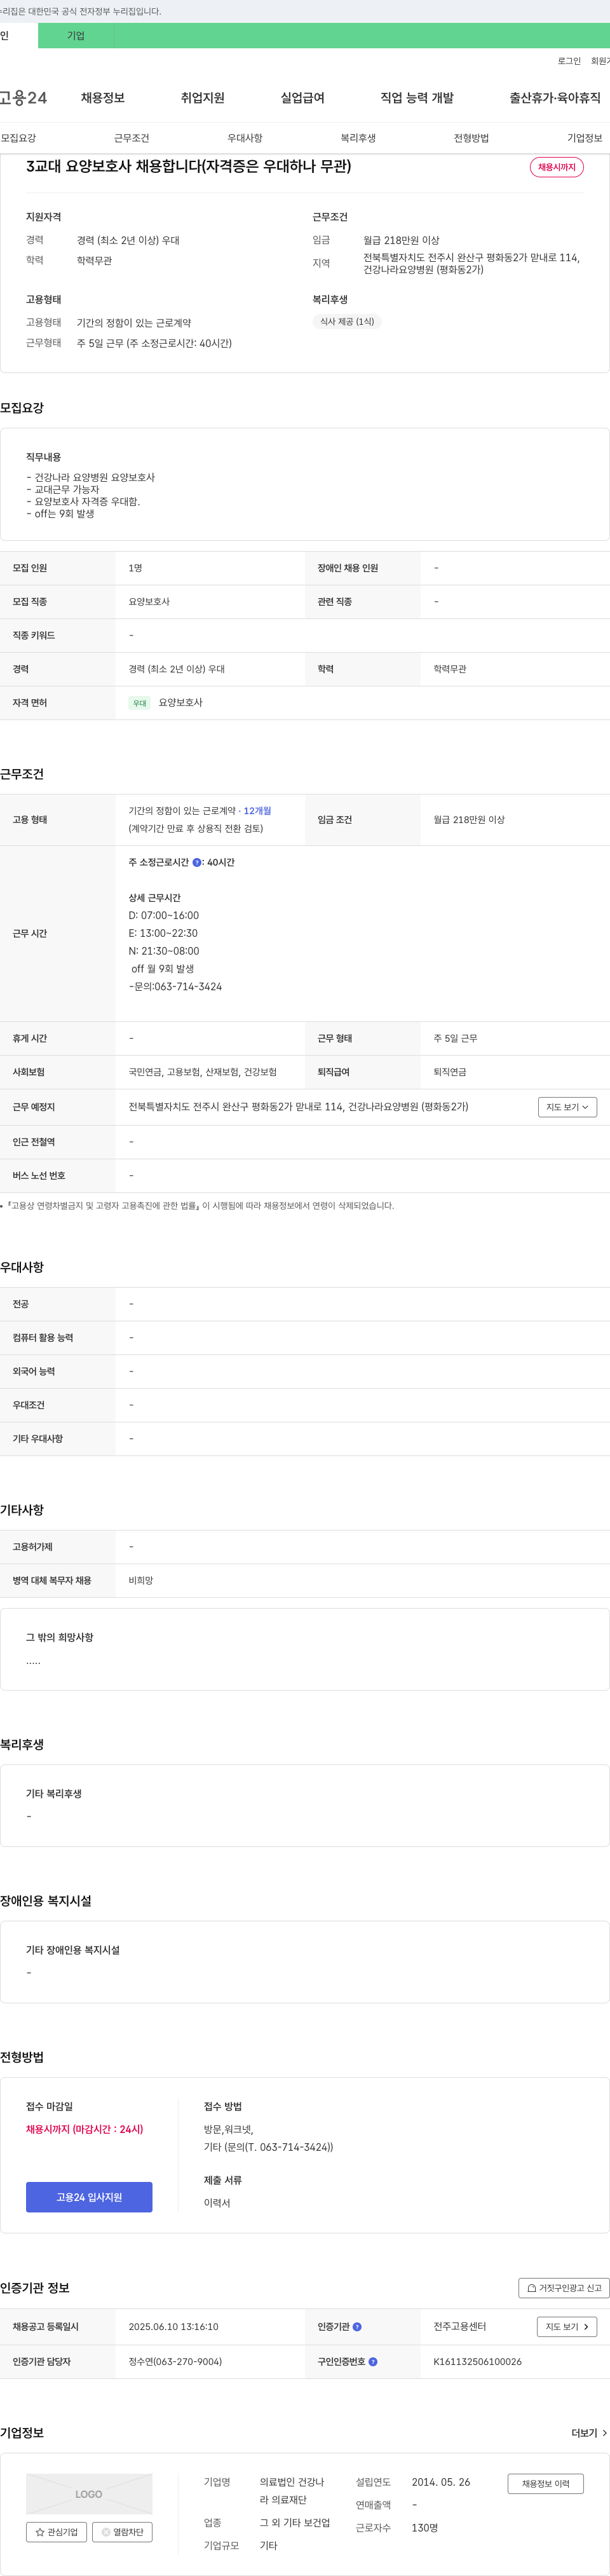Viewport: 610px width, 2576px height.
Task: Open the 채용정보 main menu
Action: tap(103, 98)
